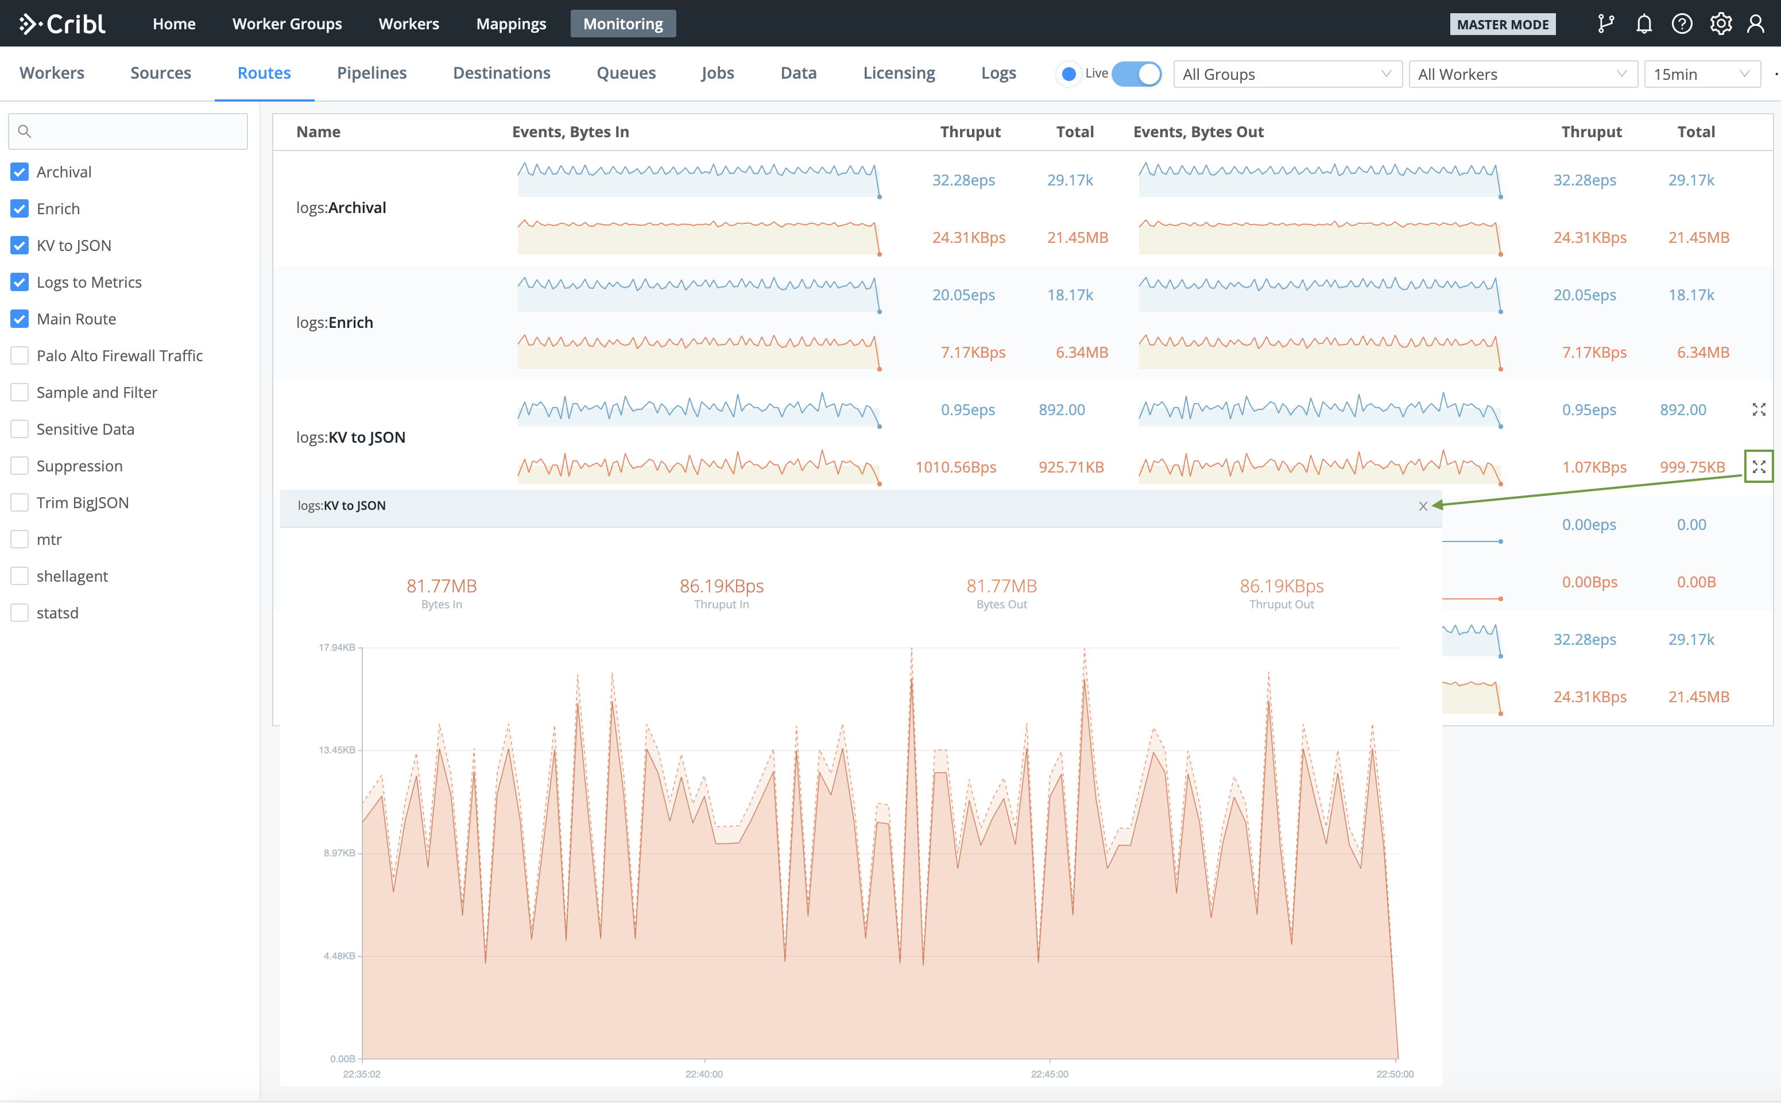
Task: Uncheck the Logs to Metrics checkbox
Action: pos(20,282)
